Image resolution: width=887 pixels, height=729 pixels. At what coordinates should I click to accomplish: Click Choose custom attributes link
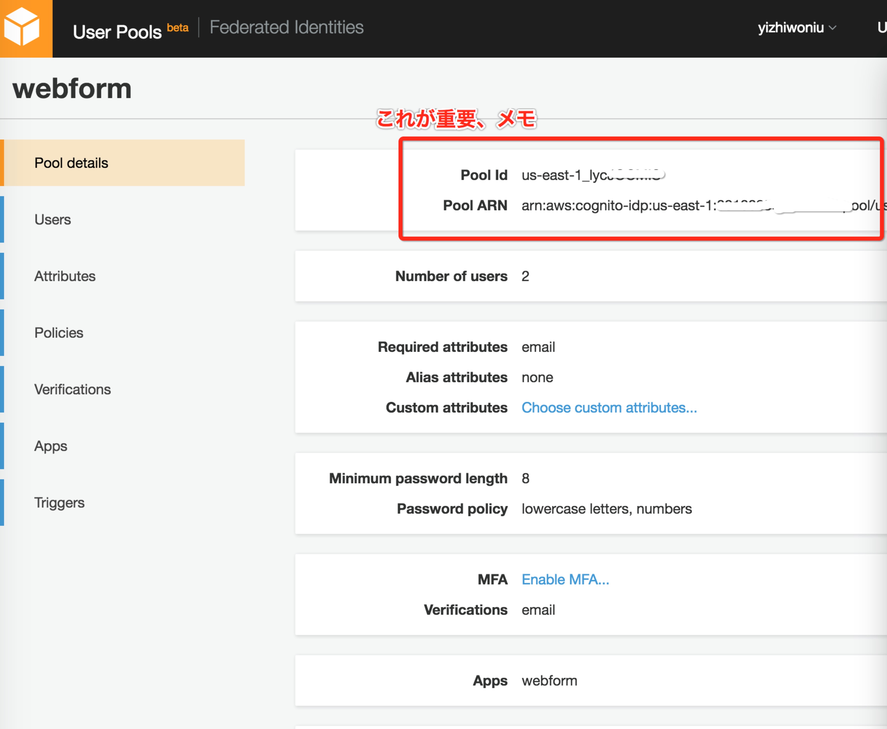609,407
